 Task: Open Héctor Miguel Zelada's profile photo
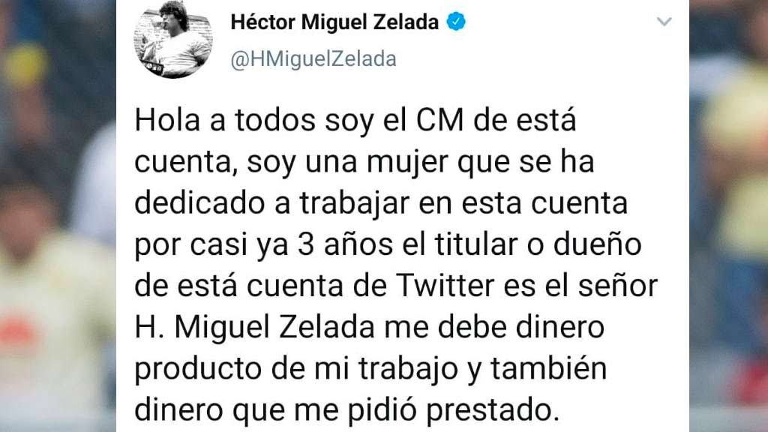pos(173,40)
